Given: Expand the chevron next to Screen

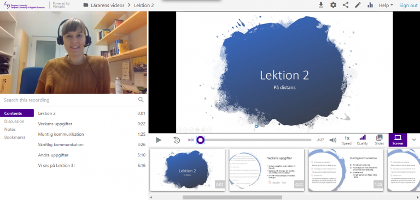Looking at the screenshot, I should point(414,140).
